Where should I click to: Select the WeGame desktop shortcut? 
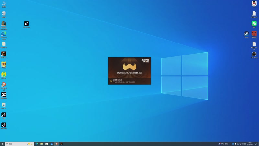[x=4, y=54]
